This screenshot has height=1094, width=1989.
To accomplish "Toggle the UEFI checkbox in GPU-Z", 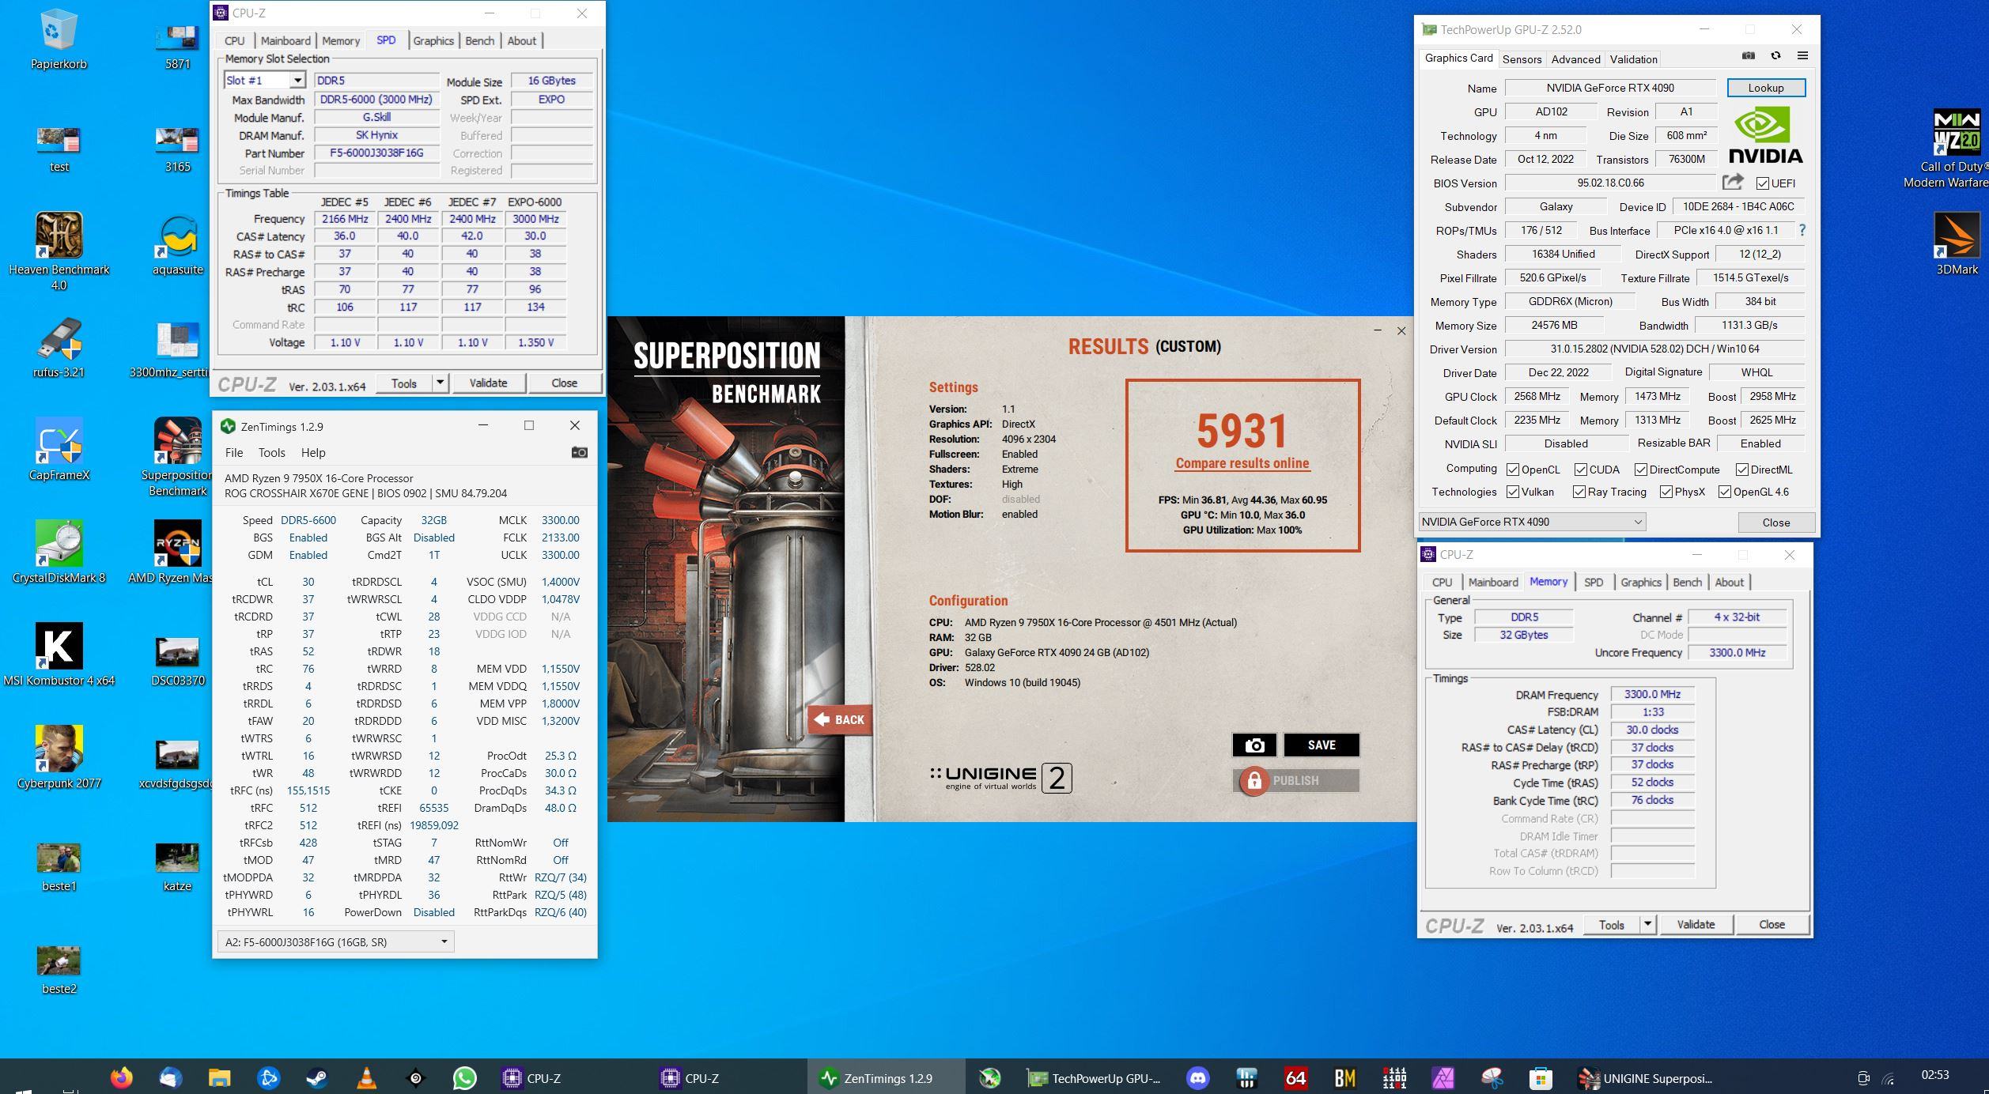I will click(x=1763, y=183).
